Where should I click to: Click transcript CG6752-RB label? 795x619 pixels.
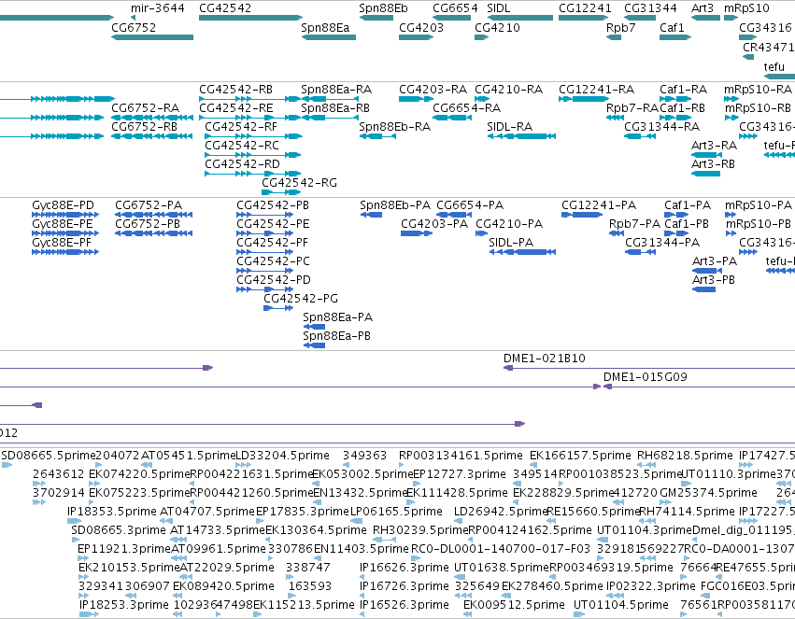tap(144, 127)
